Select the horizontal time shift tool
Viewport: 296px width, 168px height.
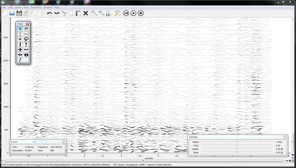26,49
